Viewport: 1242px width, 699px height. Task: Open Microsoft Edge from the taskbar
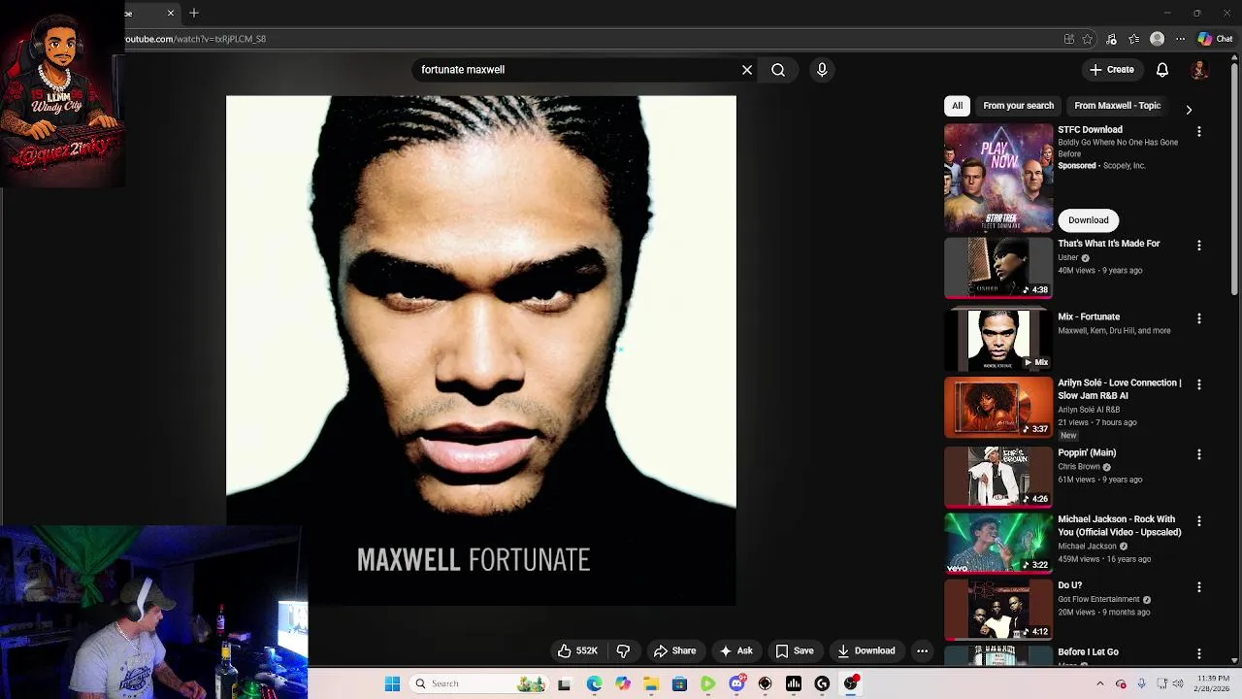(594, 684)
